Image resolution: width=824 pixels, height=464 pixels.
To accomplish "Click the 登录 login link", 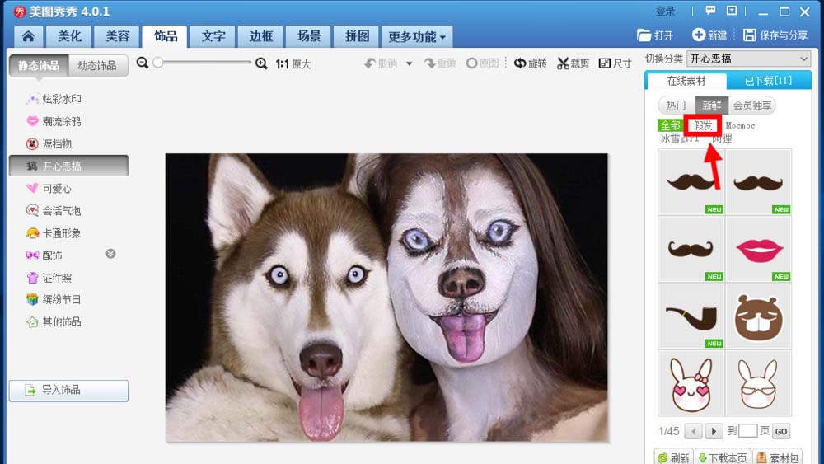I will pyautogui.click(x=665, y=12).
